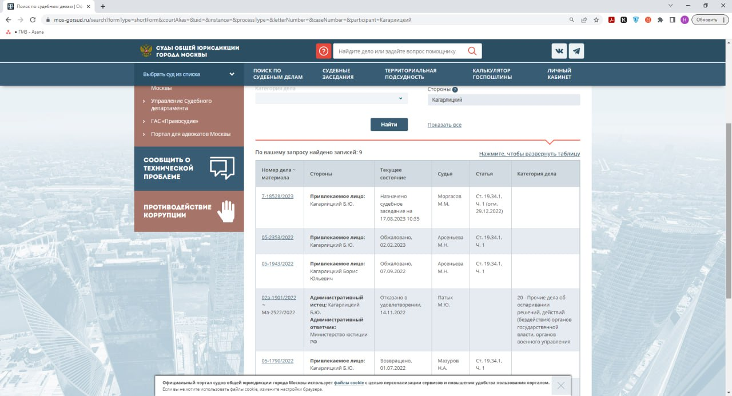Click the Текущее состояние column header

(x=403, y=174)
